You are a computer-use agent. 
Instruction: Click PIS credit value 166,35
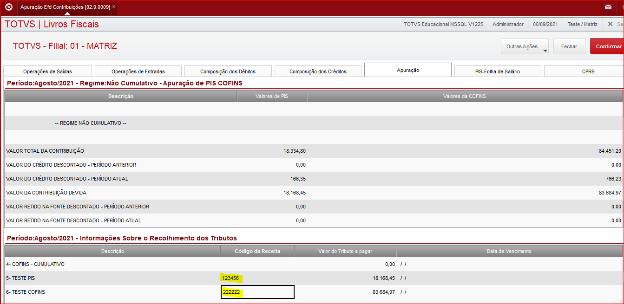(x=297, y=179)
